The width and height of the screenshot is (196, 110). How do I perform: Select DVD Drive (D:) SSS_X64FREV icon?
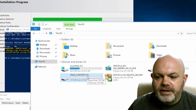pos(108,68)
